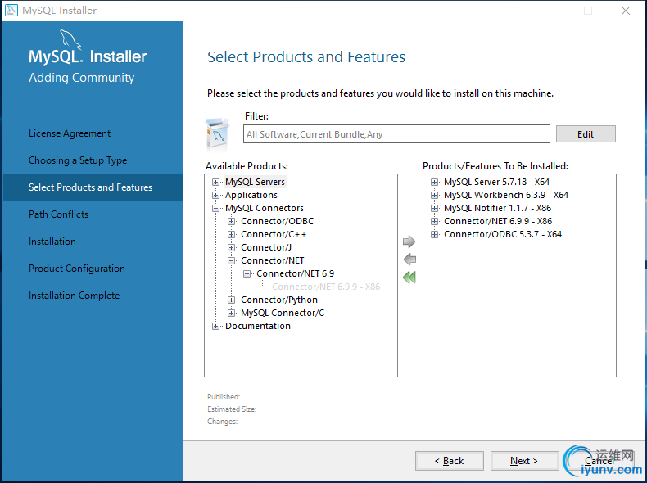This screenshot has height=483, width=647.
Task: Expand the Connector/J node
Action: click(231, 247)
